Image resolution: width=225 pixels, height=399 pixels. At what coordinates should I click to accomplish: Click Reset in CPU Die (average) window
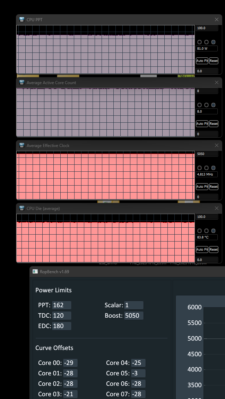214,250
